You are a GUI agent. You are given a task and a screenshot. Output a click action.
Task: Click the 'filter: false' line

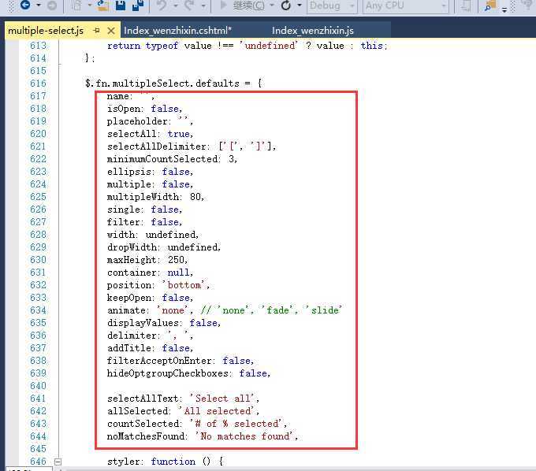tap(144, 222)
